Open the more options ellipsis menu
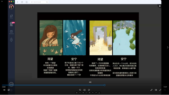Viewport: 169px width, 95px height. (165, 90)
